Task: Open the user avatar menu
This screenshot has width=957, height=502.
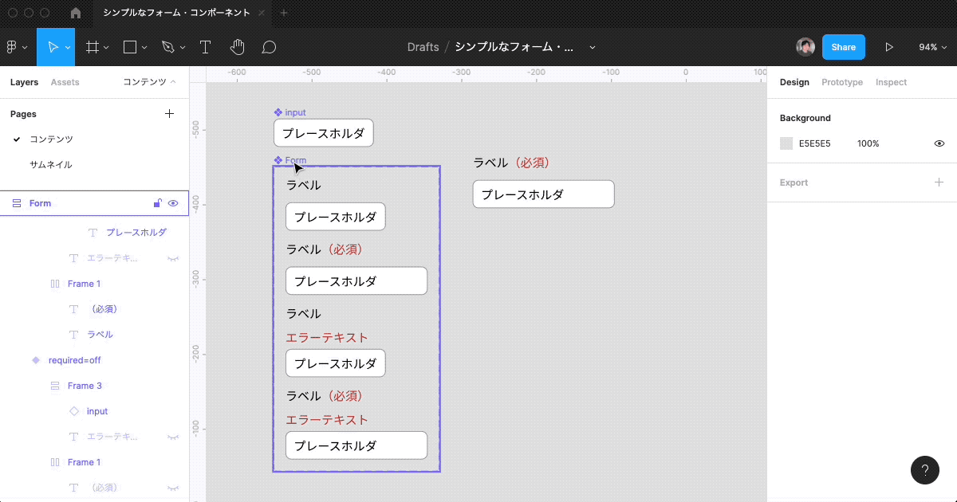Action: pyautogui.click(x=805, y=47)
